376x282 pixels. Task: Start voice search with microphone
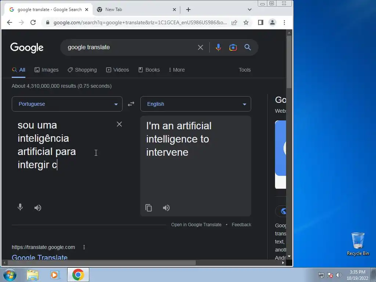[218, 47]
